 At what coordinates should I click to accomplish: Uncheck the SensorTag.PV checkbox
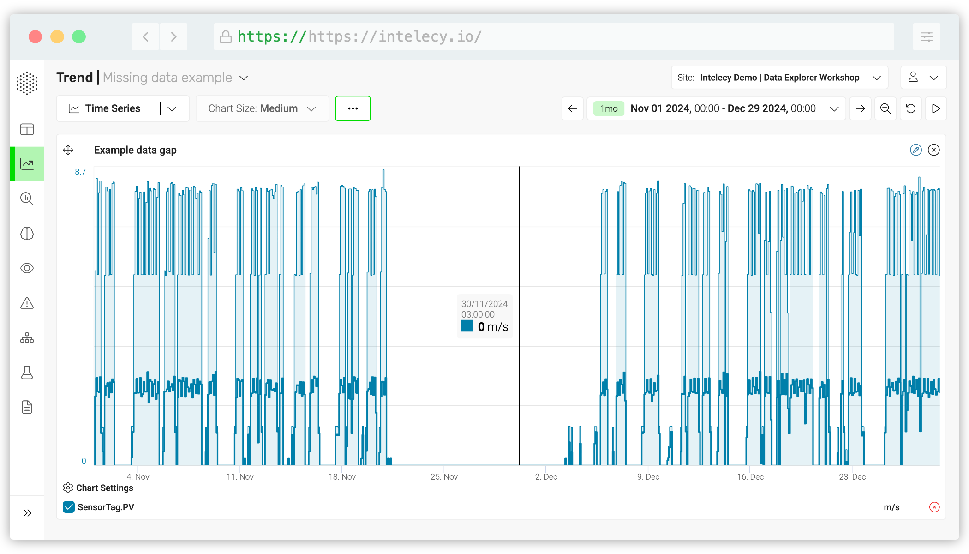[69, 507]
